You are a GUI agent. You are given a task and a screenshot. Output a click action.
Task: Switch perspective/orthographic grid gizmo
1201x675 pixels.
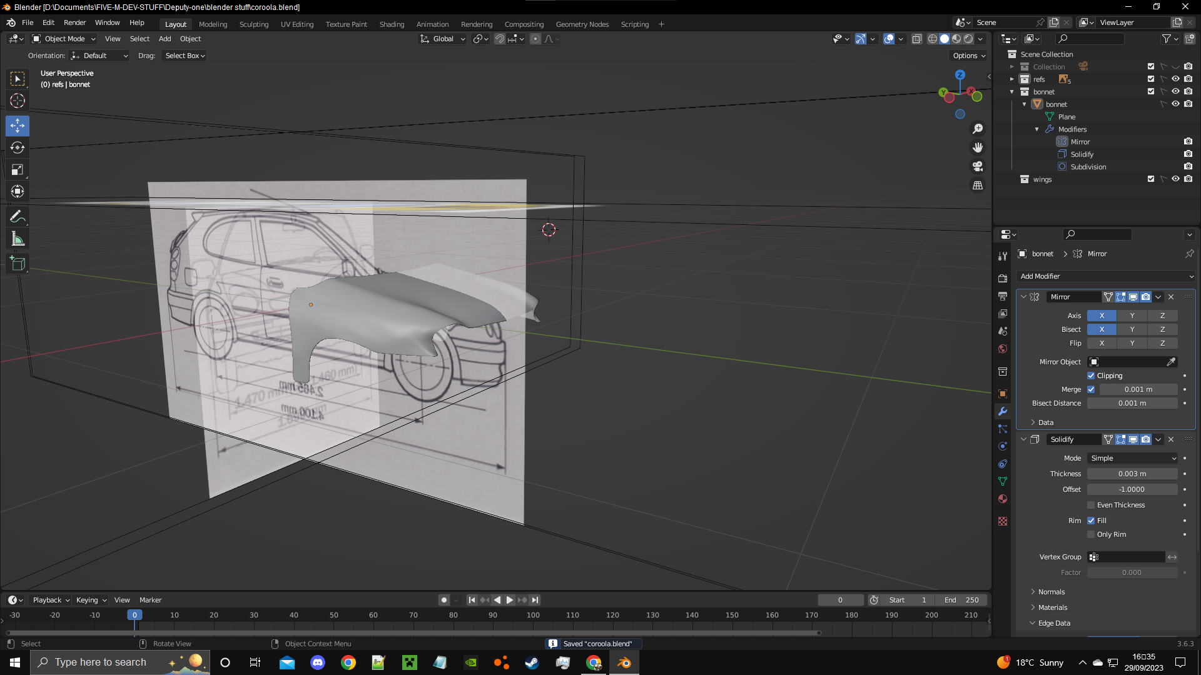point(978,186)
